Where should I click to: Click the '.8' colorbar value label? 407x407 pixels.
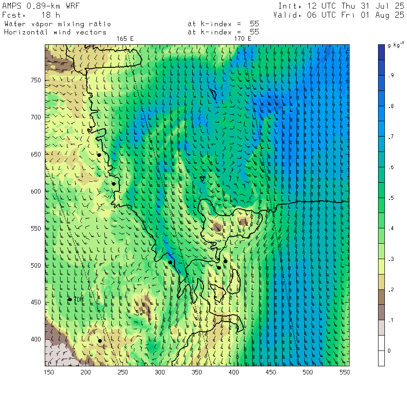[x=391, y=106]
